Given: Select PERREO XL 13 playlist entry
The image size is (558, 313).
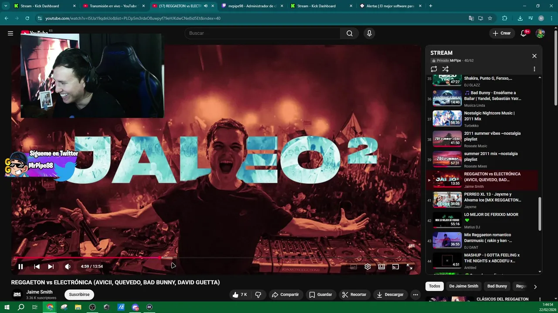Looking at the screenshot, I should click(x=482, y=200).
